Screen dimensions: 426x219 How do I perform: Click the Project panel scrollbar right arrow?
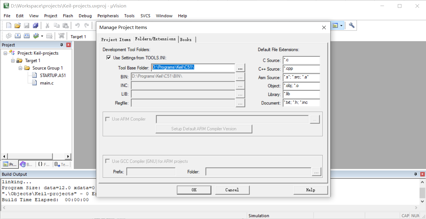tap(68, 156)
